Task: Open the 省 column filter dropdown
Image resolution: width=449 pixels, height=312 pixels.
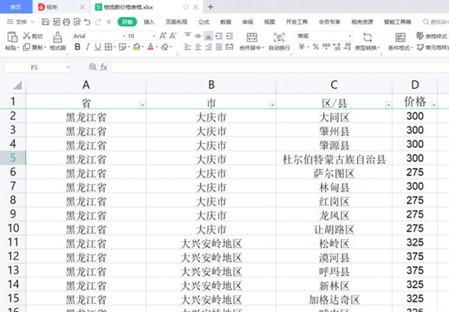Action: point(142,105)
